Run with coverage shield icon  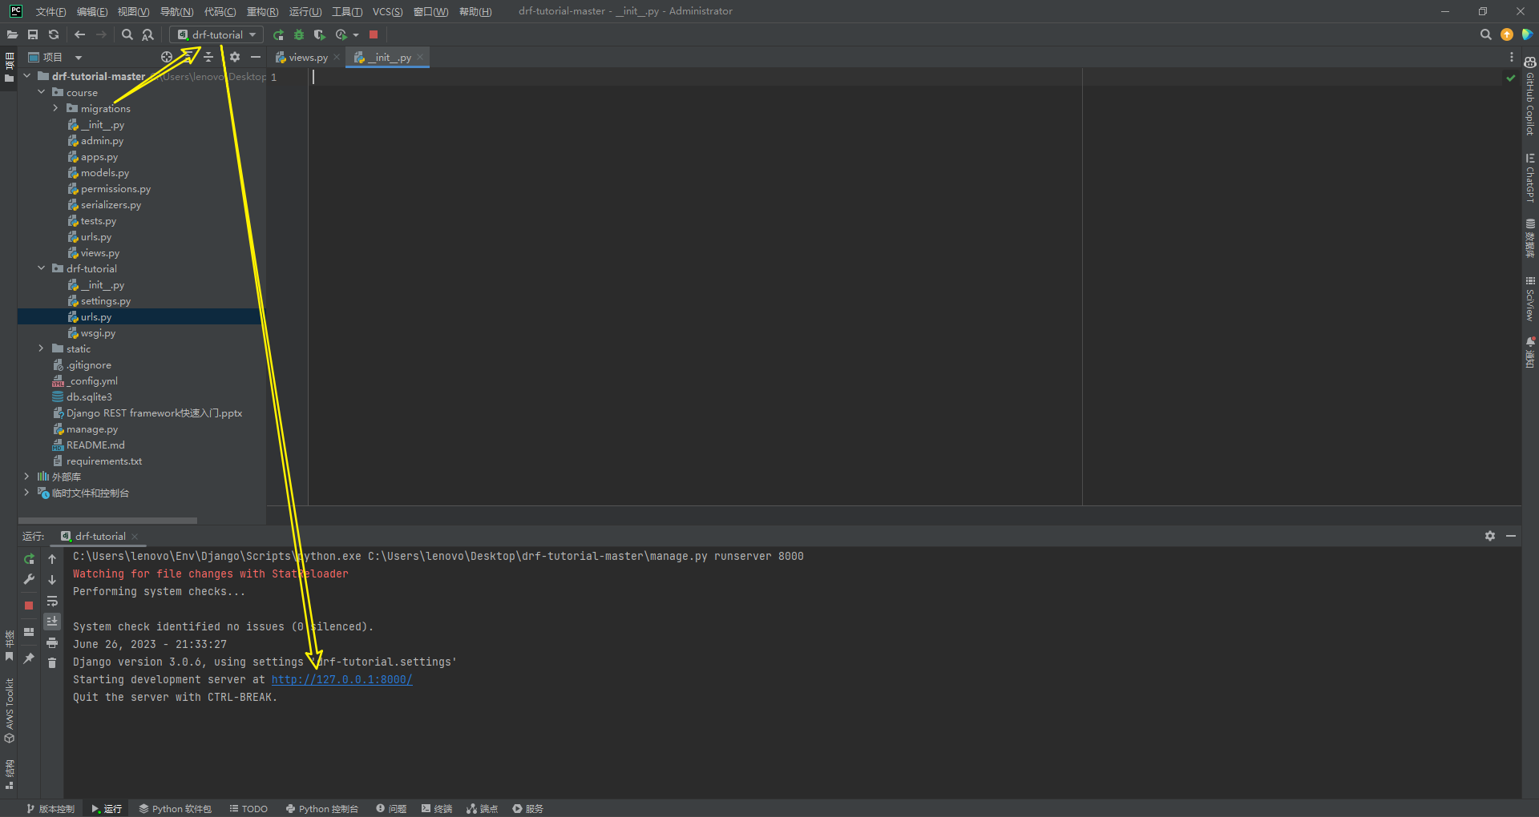click(319, 34)
